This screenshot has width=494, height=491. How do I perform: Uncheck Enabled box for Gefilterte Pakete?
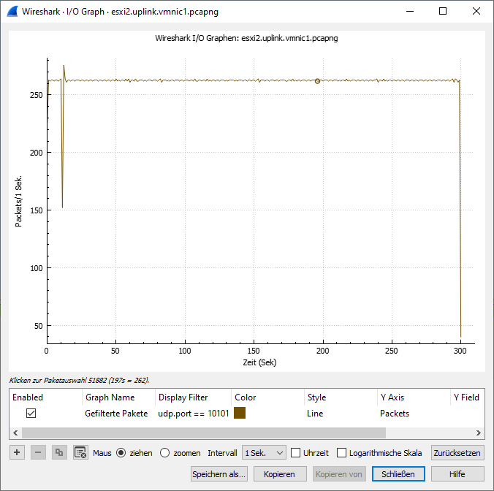(31, 414)
